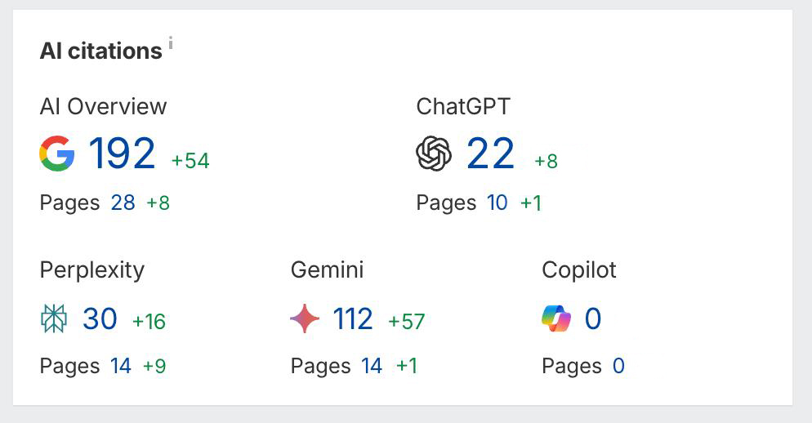The image size is (812, 423).
Task: Open Perplexity pages count 14
Action: (121, 366)
